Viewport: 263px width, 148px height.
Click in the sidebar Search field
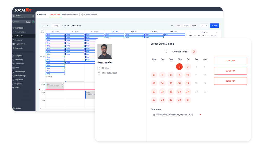[20, 22]
